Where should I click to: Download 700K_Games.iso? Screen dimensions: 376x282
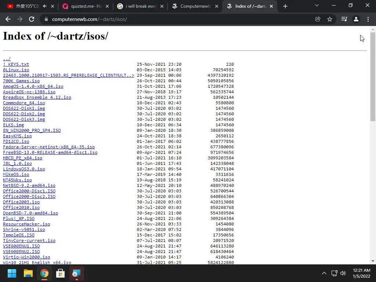coord(21,81)
